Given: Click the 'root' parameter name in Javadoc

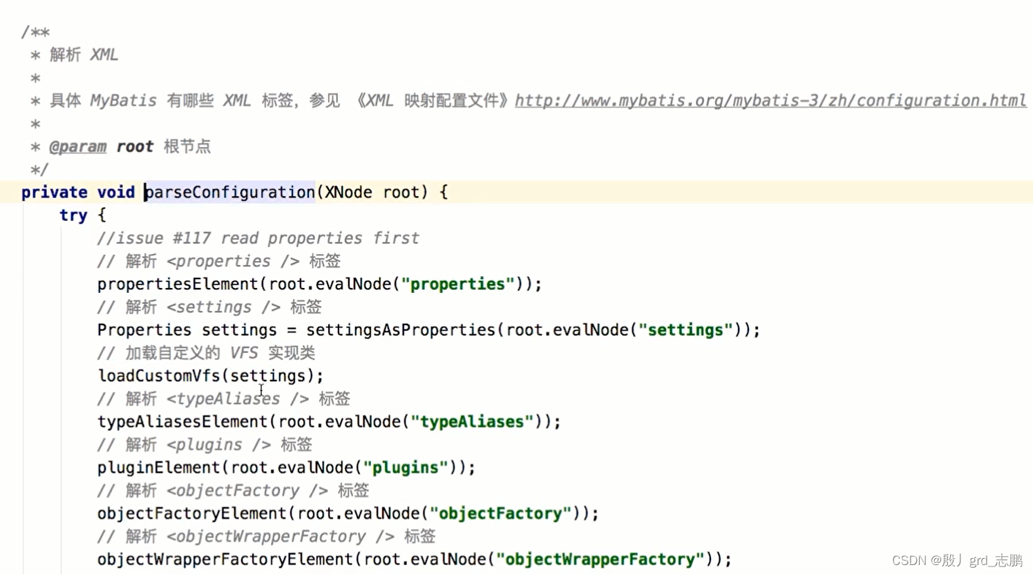Looking at the screenshot, I should pyautogui.click(x=135, y=146).
